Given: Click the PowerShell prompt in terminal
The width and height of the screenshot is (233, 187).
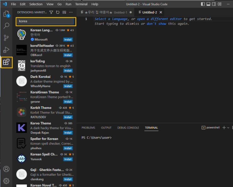Looking at the screenshot, I should pyautogui.click(x=97, y=138).
